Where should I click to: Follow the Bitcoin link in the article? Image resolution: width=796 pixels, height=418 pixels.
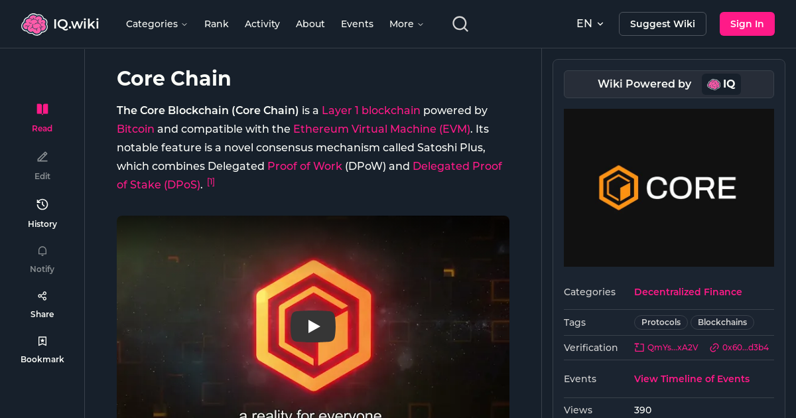click(x=135, y=129)
